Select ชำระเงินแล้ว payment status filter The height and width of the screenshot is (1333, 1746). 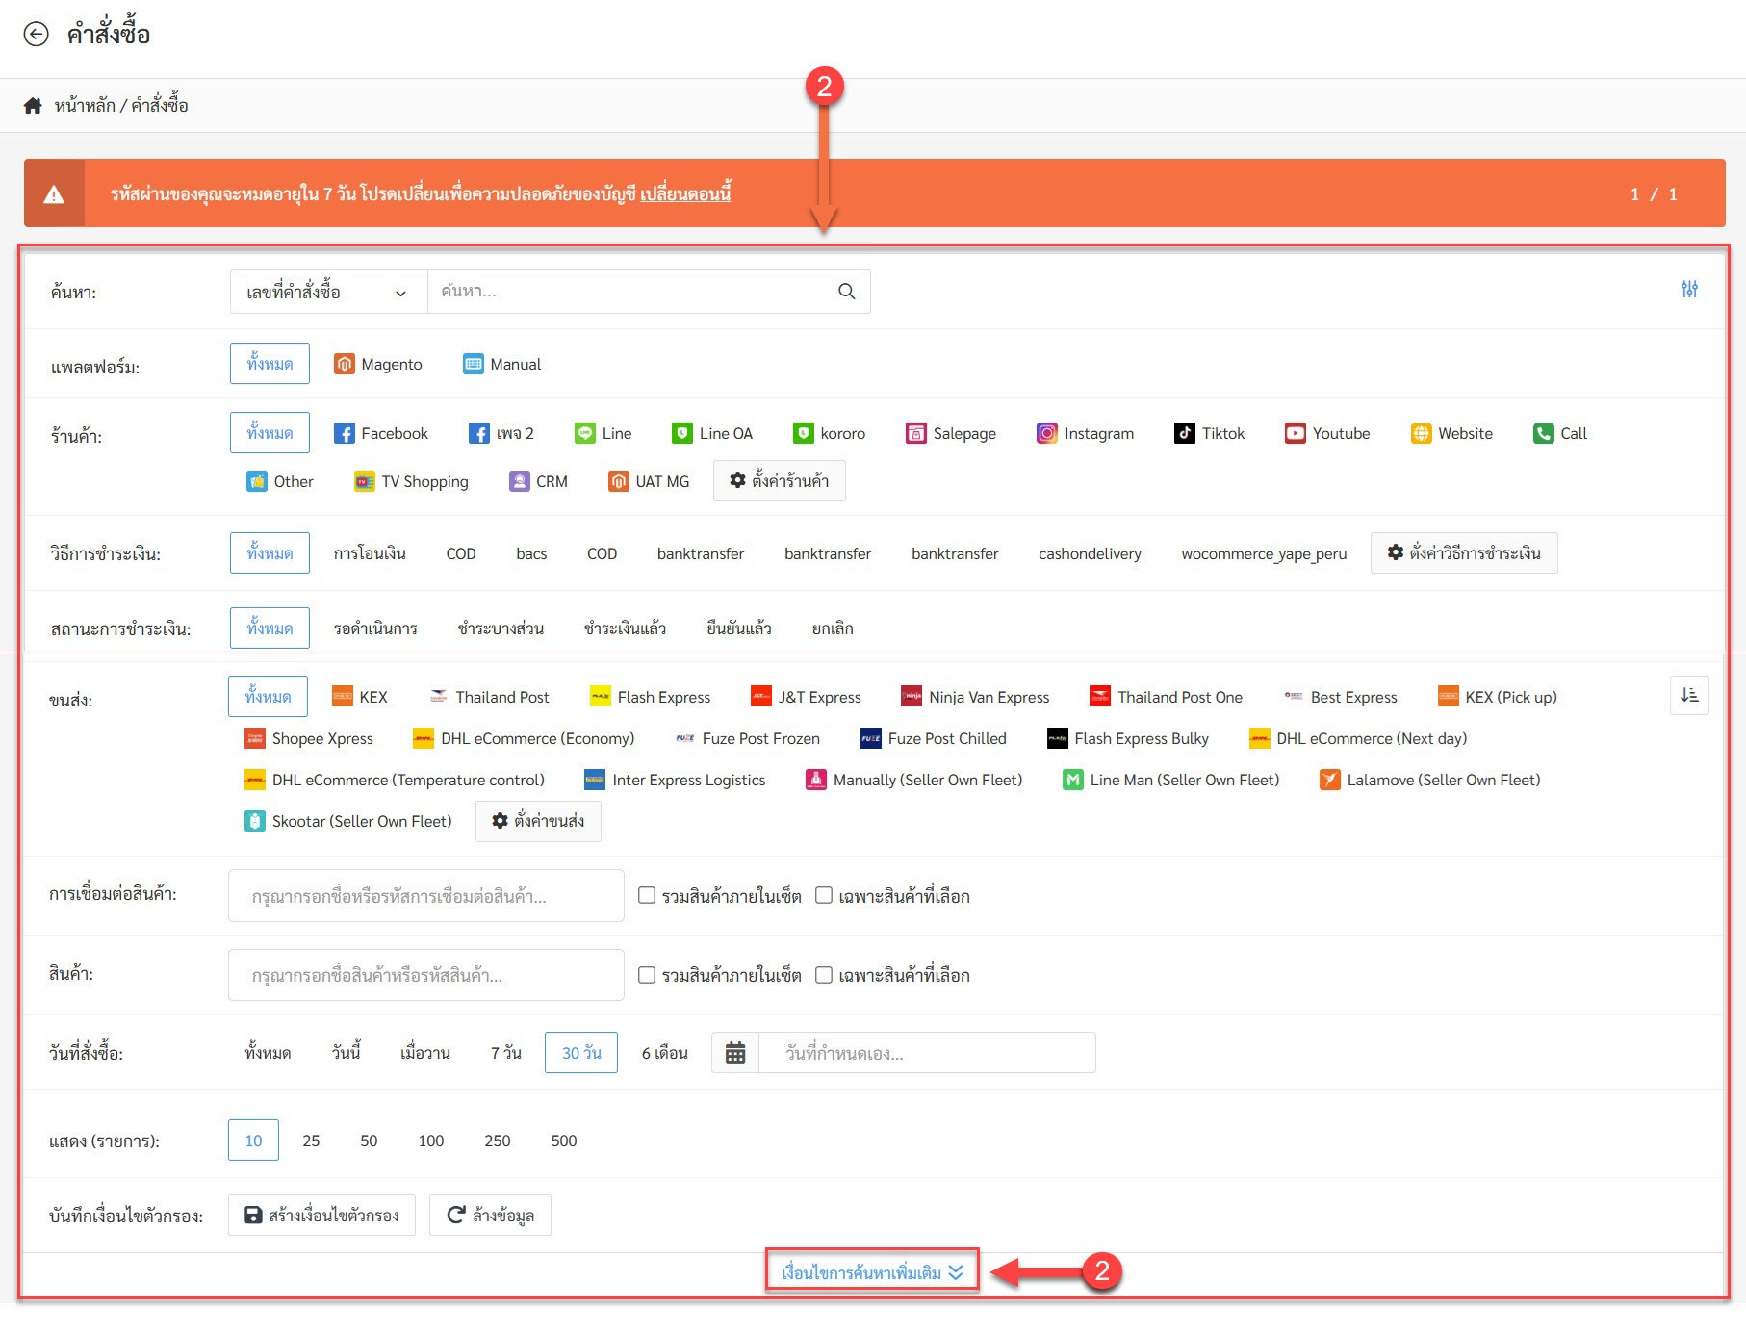tap(625, 628)
